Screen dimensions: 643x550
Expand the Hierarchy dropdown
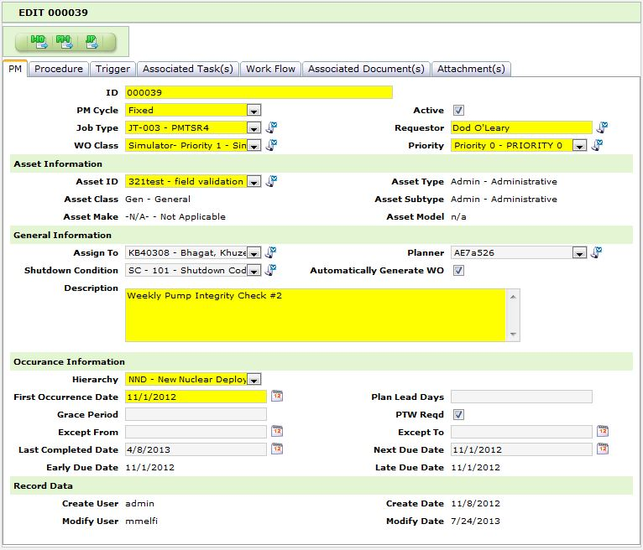[x=254, y=380]
